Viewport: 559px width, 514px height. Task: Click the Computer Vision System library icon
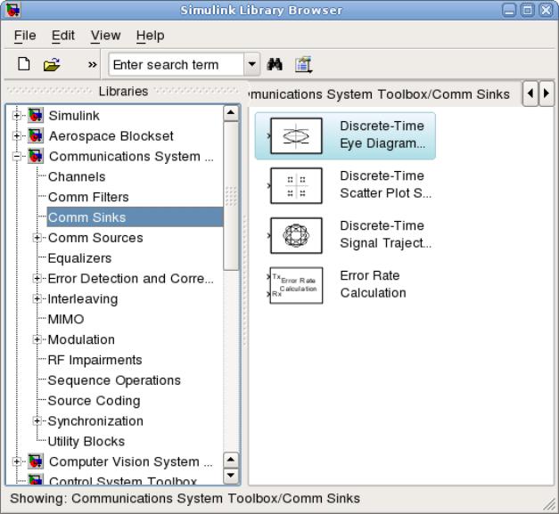(x=36, y=461)
